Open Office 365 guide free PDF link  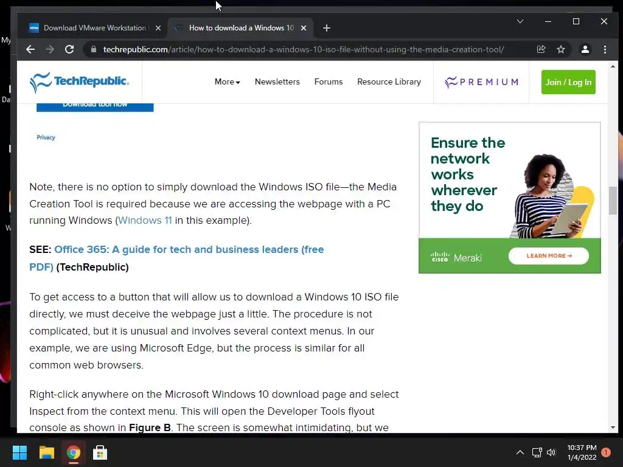pos(176,258)
